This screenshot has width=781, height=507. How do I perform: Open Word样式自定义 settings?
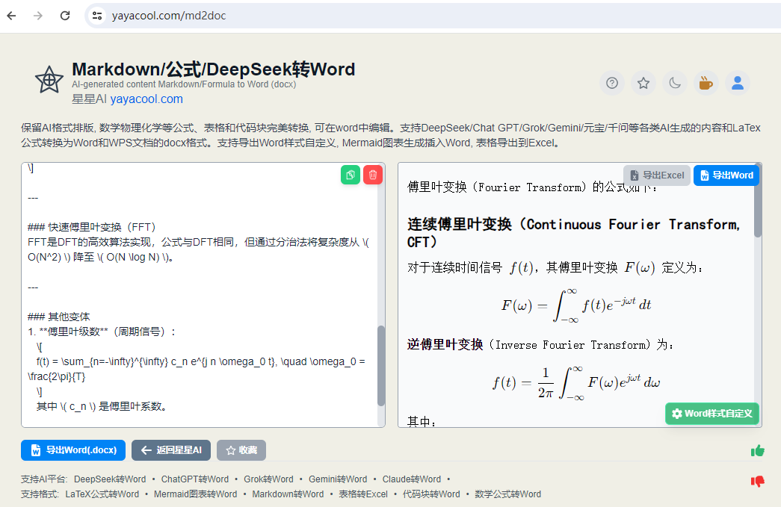coord(711,414)
